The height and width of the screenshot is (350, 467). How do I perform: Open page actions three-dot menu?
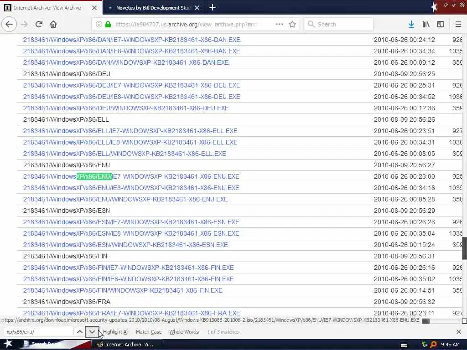(x=280, y=25)
